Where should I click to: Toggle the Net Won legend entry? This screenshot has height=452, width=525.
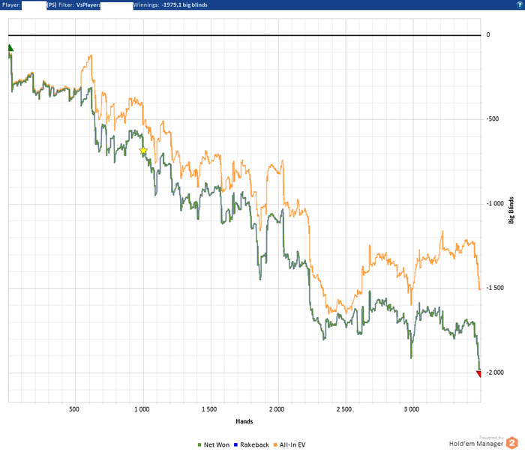point(214,445)
